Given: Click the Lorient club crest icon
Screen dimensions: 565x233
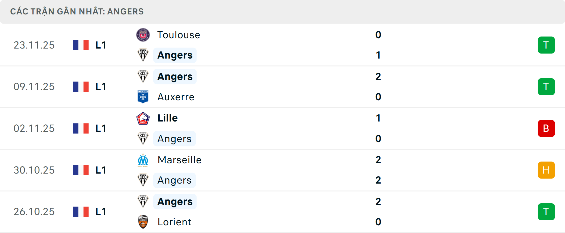Looking at the screenshot, I should (143, 222).
